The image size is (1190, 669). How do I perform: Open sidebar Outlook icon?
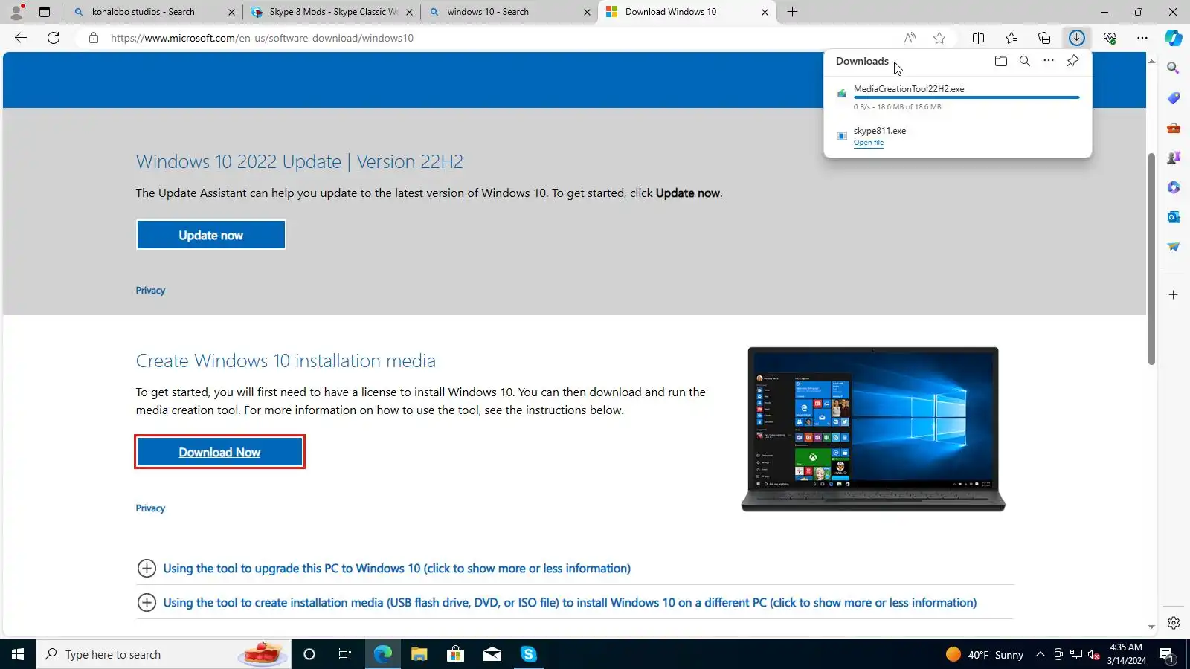(1174, 217)
